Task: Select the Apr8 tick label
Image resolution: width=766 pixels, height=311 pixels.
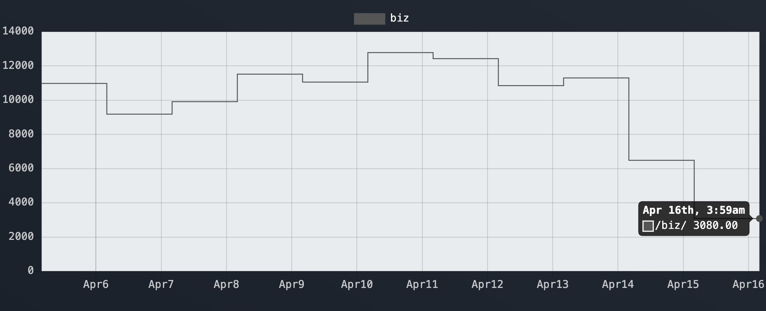Action: pyautogui.click(x=226, y=285)
